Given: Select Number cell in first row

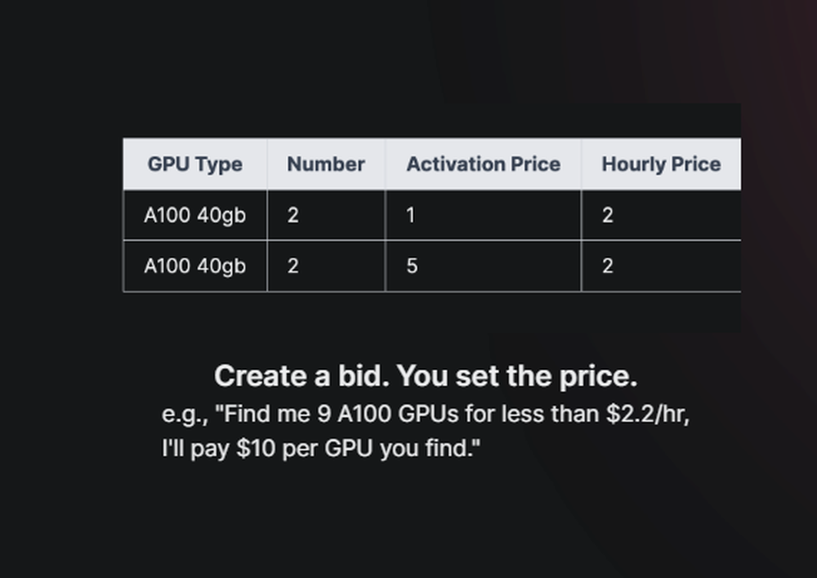Looking at the screenshot, I should (326, 215).
